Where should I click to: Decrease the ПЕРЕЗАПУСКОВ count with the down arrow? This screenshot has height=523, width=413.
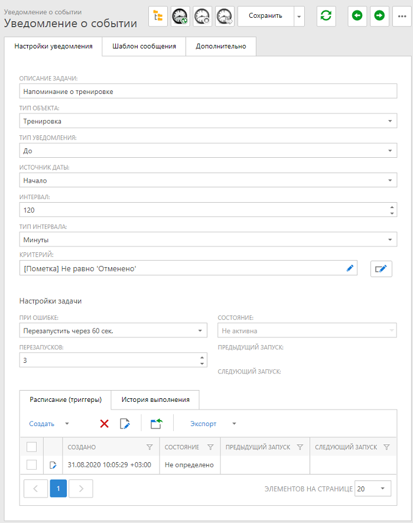(202, 363)
